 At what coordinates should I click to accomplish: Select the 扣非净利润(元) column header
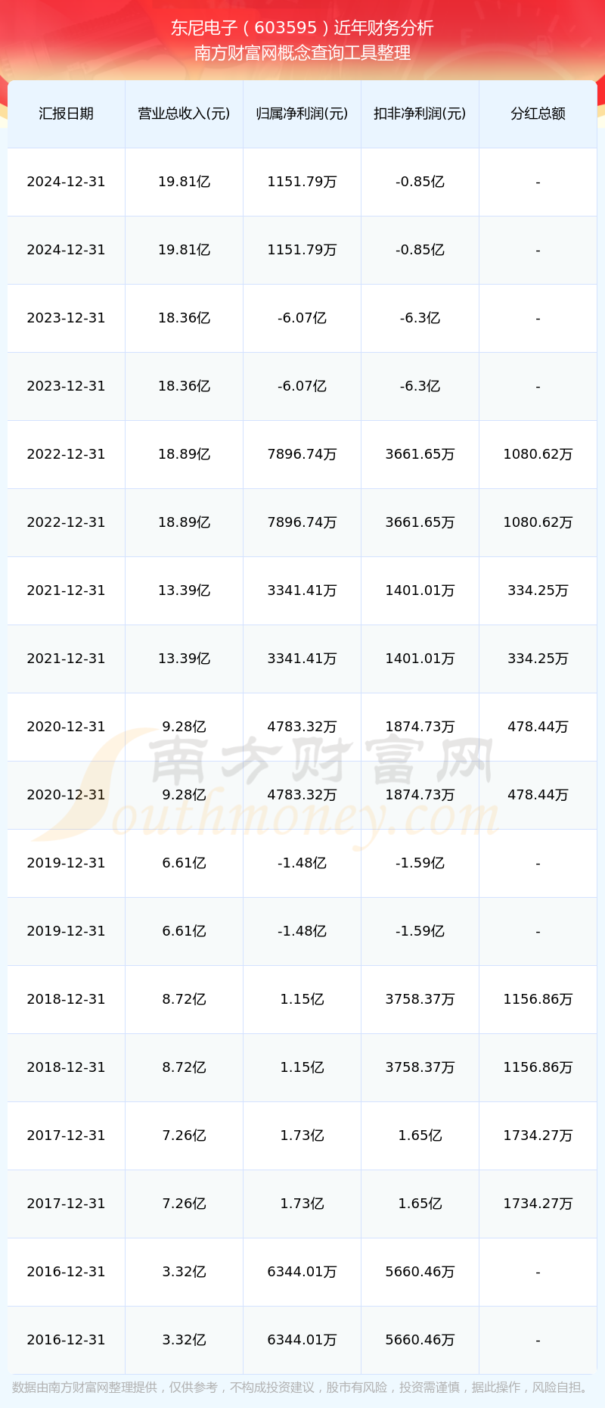point(420,114)
